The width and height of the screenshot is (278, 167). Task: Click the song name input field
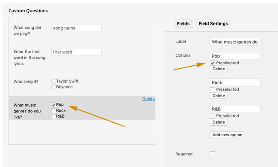[76, 28]
